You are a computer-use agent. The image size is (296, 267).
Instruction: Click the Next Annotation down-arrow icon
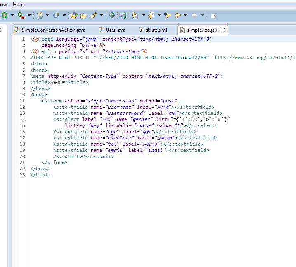pyautogui.click(x=134, y=15)
